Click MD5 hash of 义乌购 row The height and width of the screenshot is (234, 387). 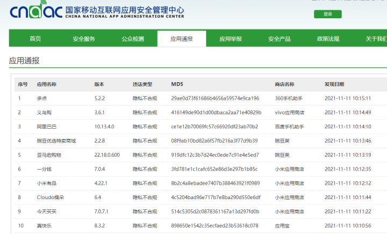(216, 113)
